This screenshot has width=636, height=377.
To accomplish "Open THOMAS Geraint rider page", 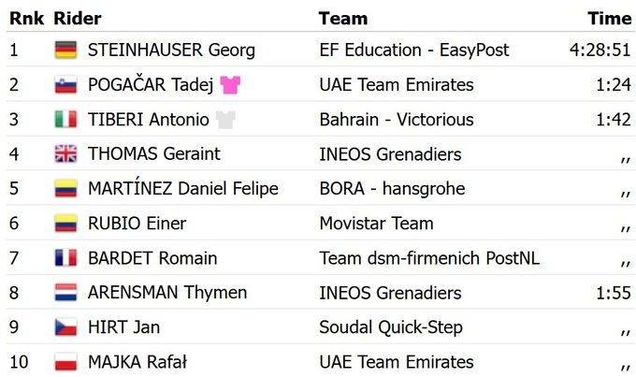I will coord(154,154).
